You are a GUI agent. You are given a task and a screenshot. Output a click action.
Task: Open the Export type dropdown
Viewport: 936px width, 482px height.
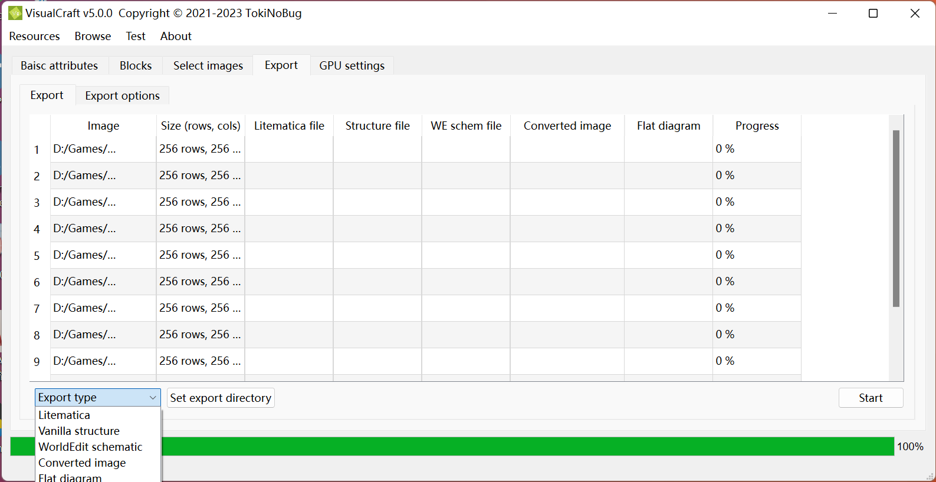tap(97, 398)
